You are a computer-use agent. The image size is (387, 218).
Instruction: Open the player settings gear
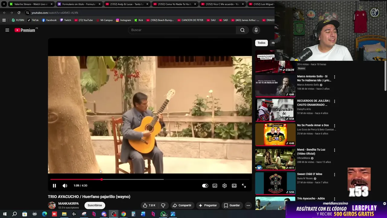(224, 186)
